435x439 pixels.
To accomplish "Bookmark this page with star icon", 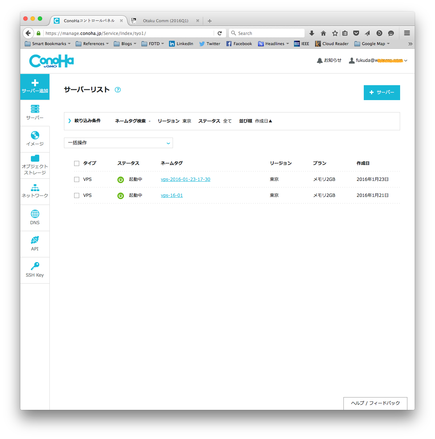I will (335, 33).
